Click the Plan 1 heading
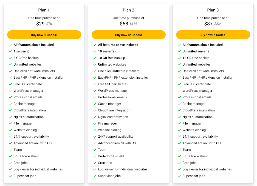Image resolution: width=257 pixels, height=186 pixels. click(44, 10)
